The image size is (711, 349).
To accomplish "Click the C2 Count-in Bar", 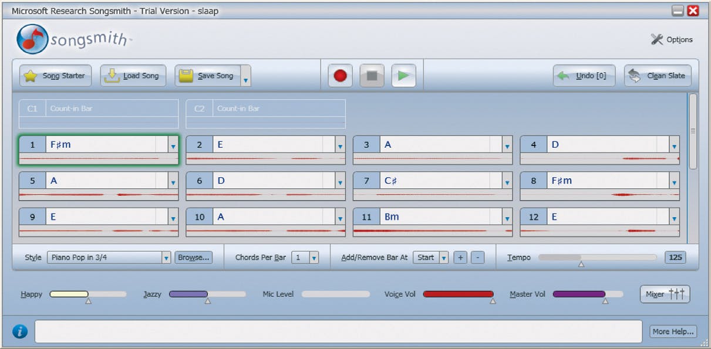I will click(x=266, y=114).
